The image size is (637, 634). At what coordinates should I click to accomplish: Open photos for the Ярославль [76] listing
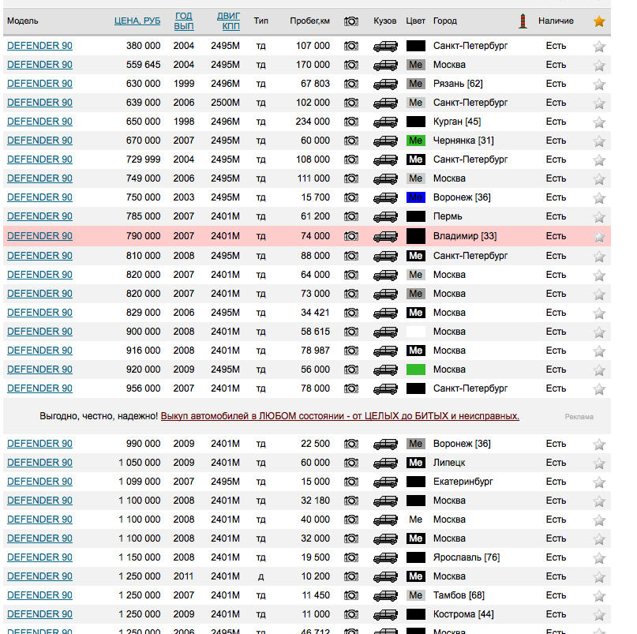[351, 557]
